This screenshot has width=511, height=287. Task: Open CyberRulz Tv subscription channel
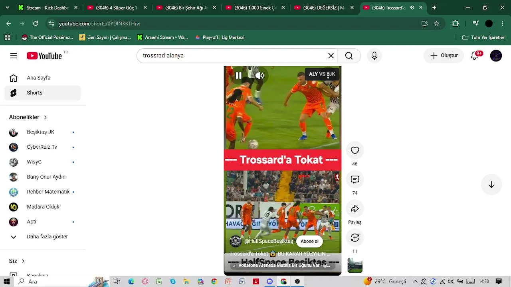tap(43, 147)
